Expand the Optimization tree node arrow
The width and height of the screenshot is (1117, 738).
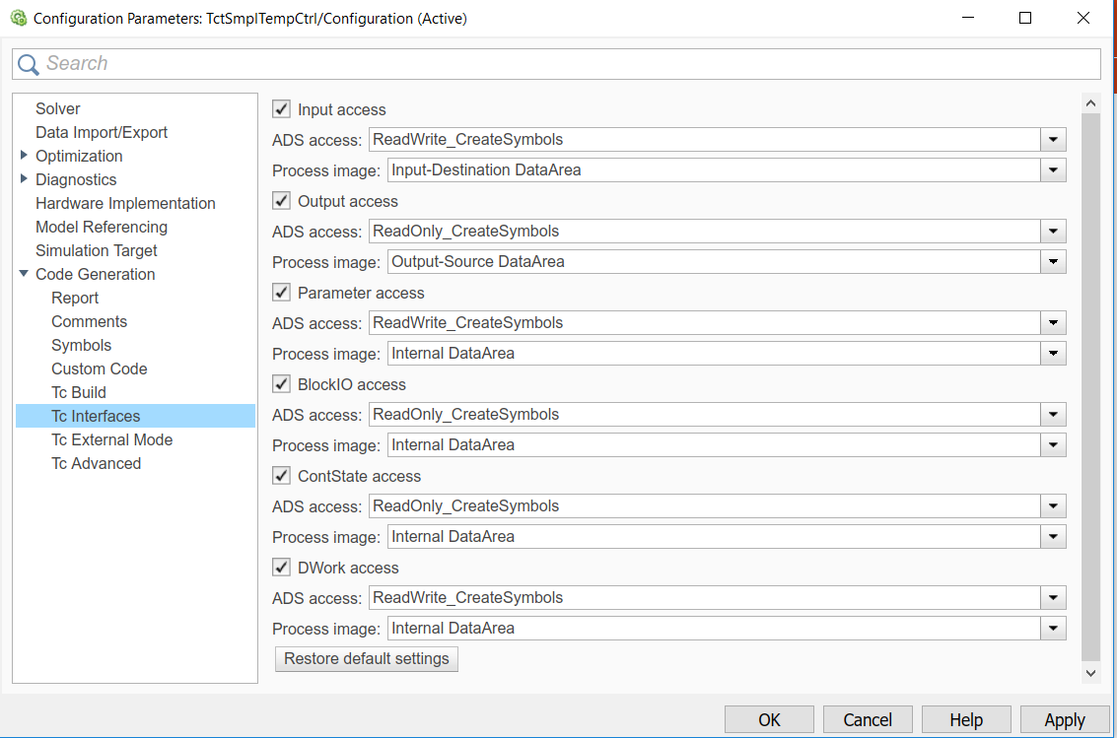[x=25, y=155]
